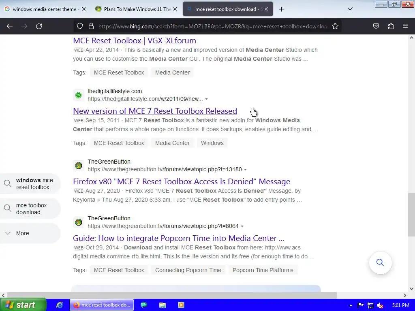415x311 pixels.
Task: Click the flag icon in system tray
Action: click(360, 305)
